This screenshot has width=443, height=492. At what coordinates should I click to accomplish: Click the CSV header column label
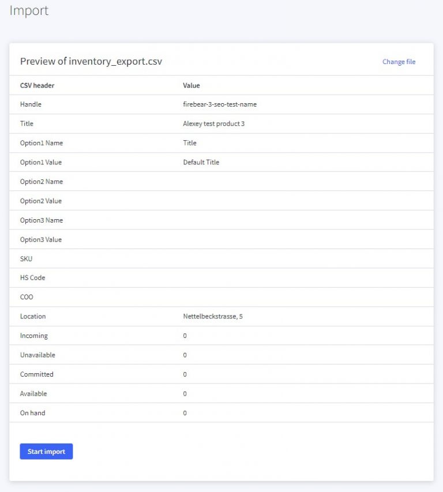point(37,85)
